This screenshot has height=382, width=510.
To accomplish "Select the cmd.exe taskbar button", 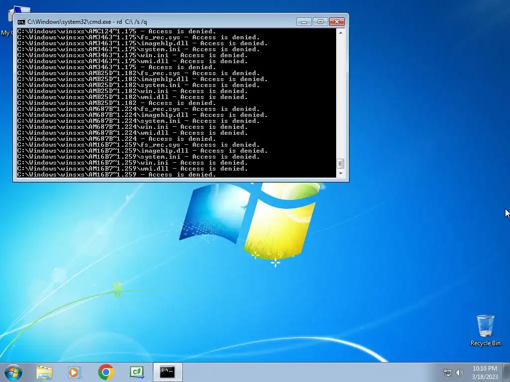I will click(x=167, y=372).
